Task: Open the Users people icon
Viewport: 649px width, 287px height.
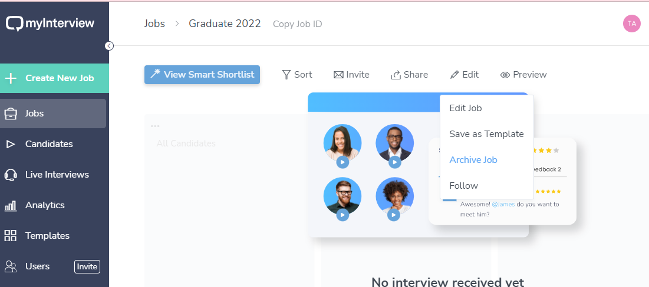Action: [11, 266]
